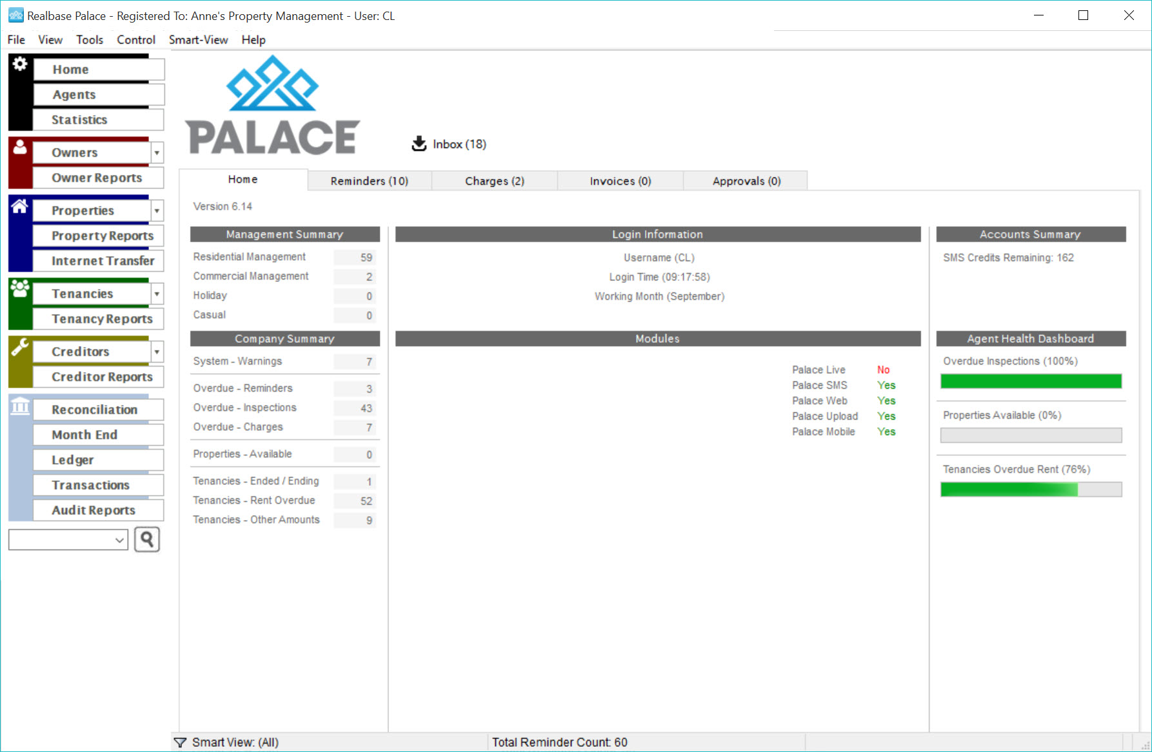The width and height of the screenshot is (1152, 752).
Task: Open the Agents section
Action: [99, 95]
